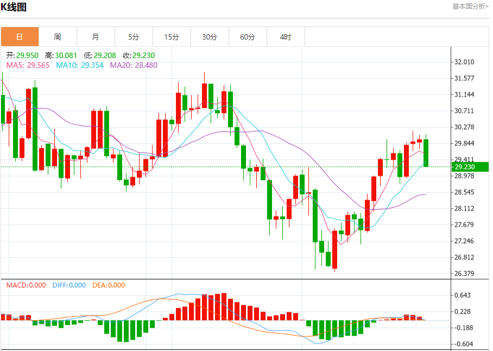Viewport: 493px width, 351px height.
Task: Click the DIFF:0.000 indicator label
Action: pos(69,285)
